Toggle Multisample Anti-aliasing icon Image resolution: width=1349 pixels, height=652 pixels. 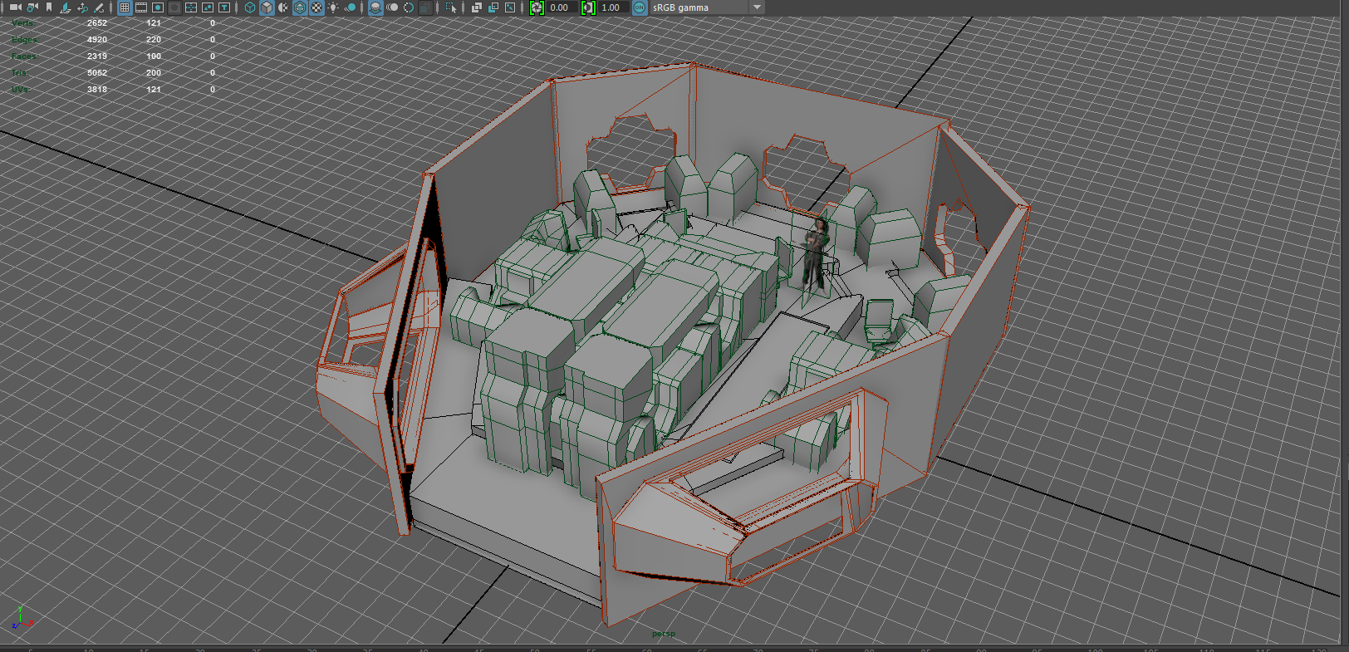click(x=409, y=7)
